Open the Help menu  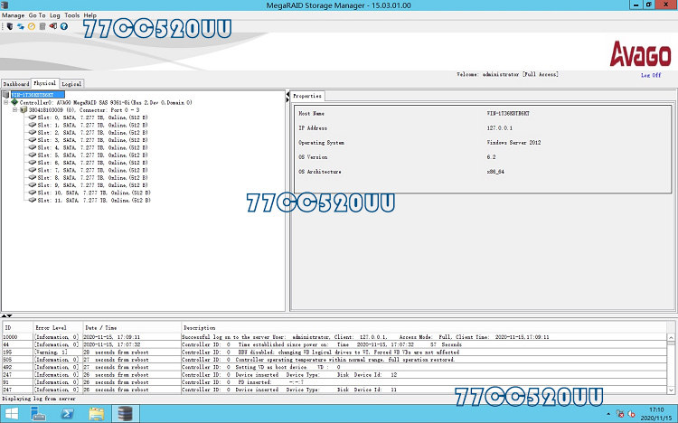point(89,15)
